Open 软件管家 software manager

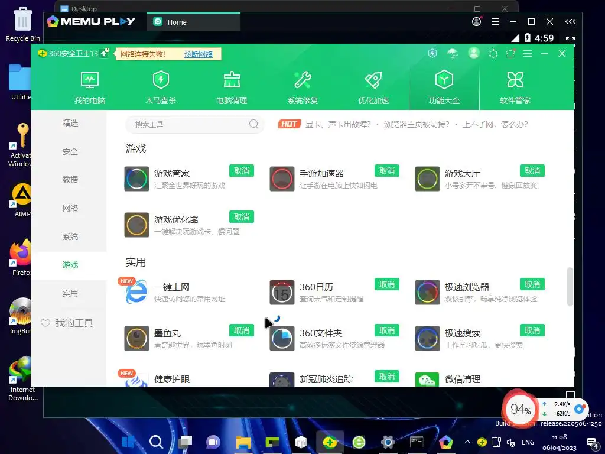click(515, 88)
